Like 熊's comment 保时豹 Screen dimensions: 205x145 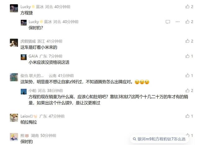click(188, 135)
